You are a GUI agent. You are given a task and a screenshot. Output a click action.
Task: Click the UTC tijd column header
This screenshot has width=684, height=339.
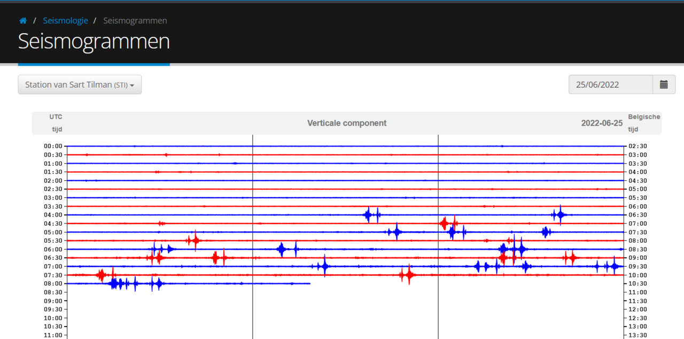[56, 123]
